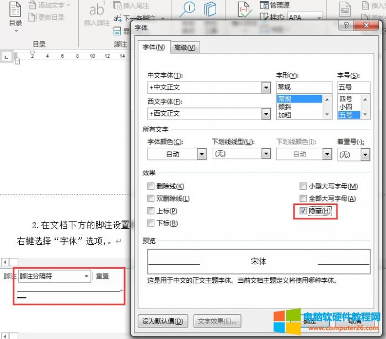Open the 脚注分隔符 footnote separator dropdown
The image size is (386, 339).
pos(87,276)
